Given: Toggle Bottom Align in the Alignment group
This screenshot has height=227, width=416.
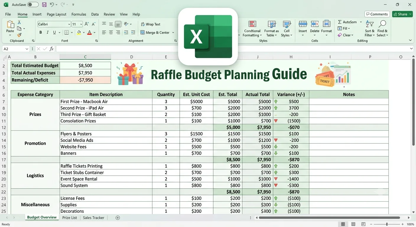Looking at the screenshot, I should pos(118,24).
